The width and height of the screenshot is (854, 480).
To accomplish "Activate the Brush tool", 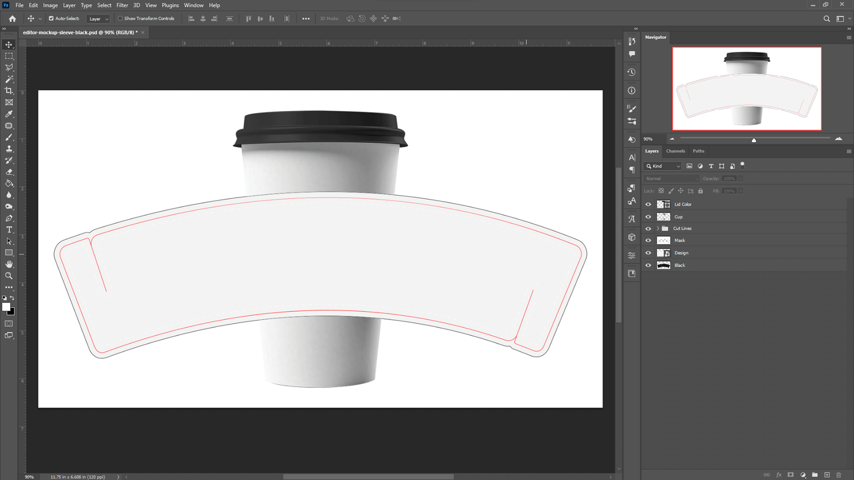I will 9,137.
